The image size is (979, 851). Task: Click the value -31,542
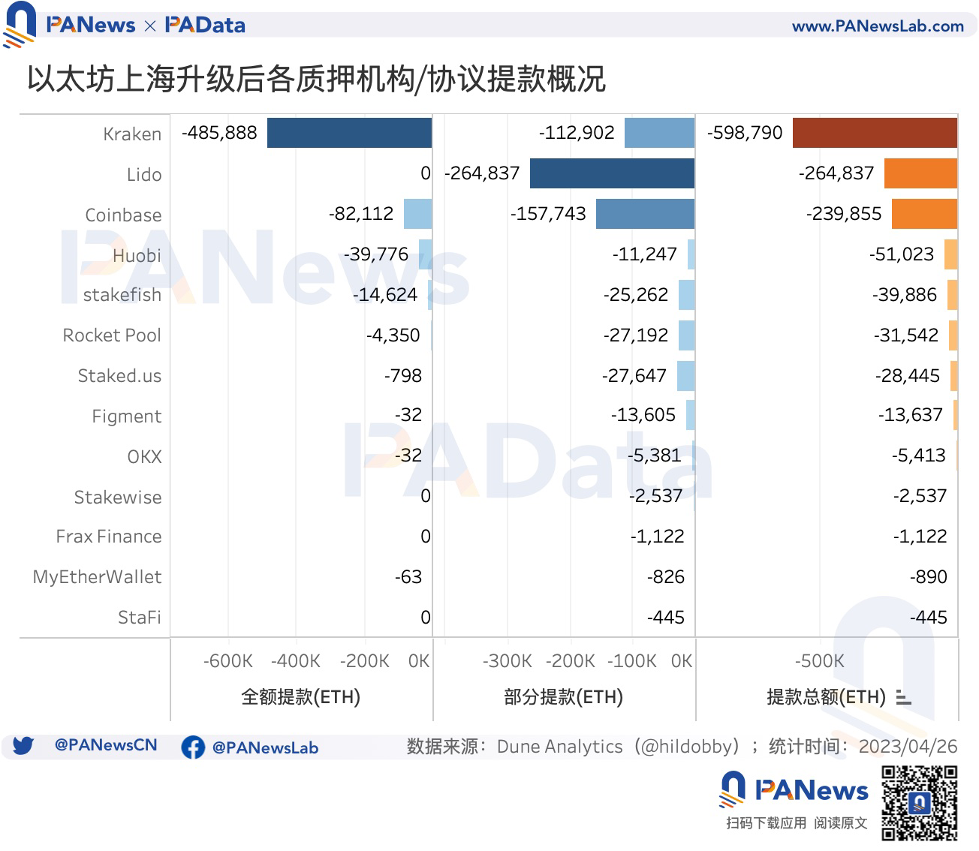tap(906, 335)
